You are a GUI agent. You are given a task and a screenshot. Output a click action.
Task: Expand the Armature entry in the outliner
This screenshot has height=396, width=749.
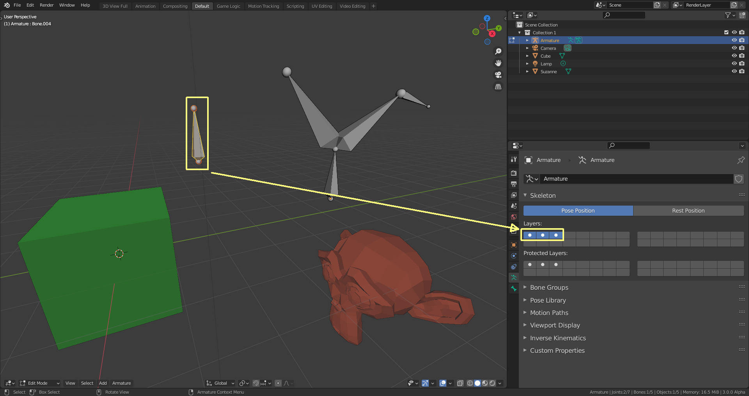pyautogui.click(x=527, y=40)
